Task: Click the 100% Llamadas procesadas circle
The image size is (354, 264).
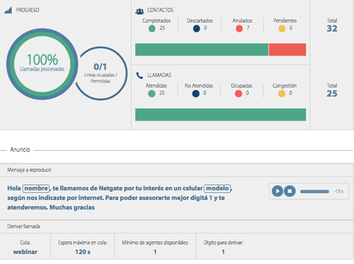Action: pos(42,64)
